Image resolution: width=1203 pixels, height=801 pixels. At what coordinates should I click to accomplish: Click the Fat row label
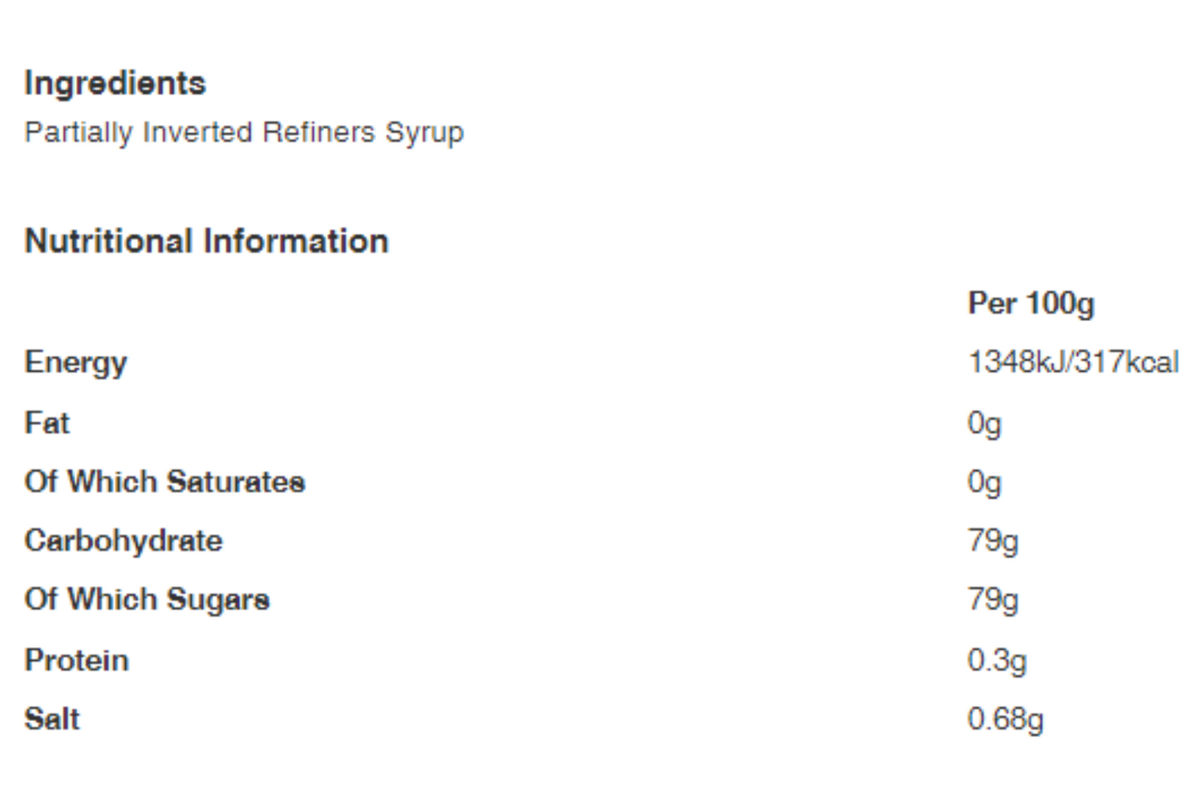[47, 423]
